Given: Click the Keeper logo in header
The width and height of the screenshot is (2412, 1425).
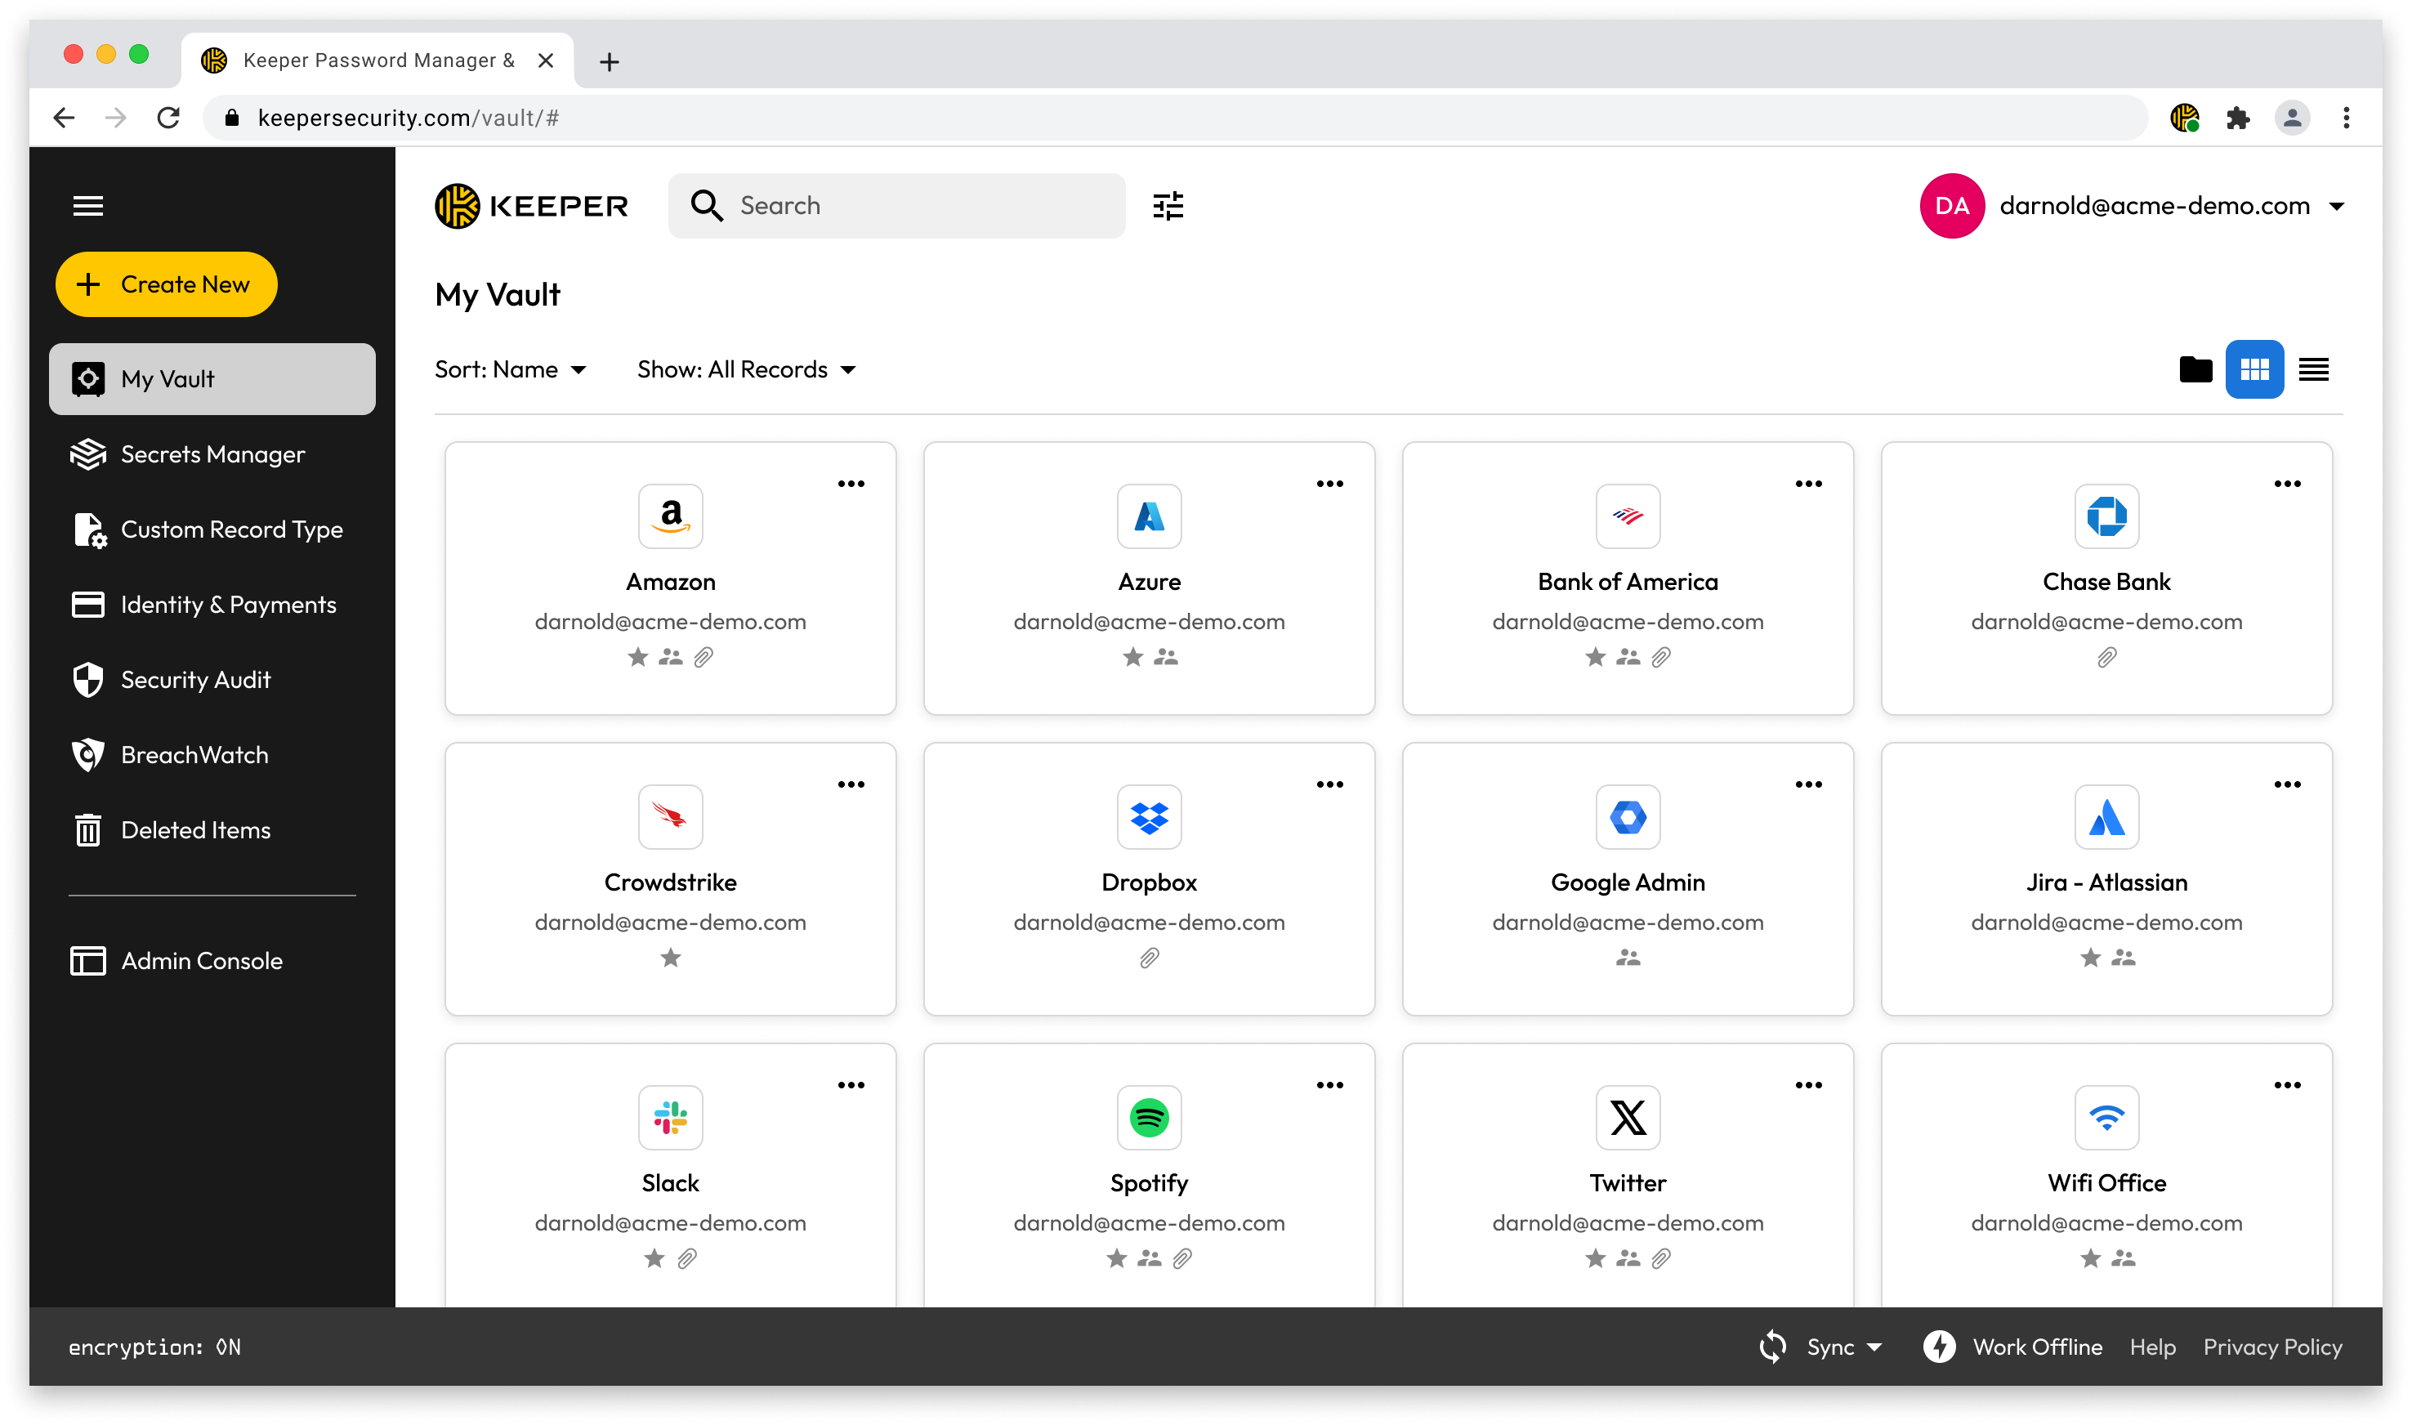Looking at the screenshot, I should click(x=531, y=205).
